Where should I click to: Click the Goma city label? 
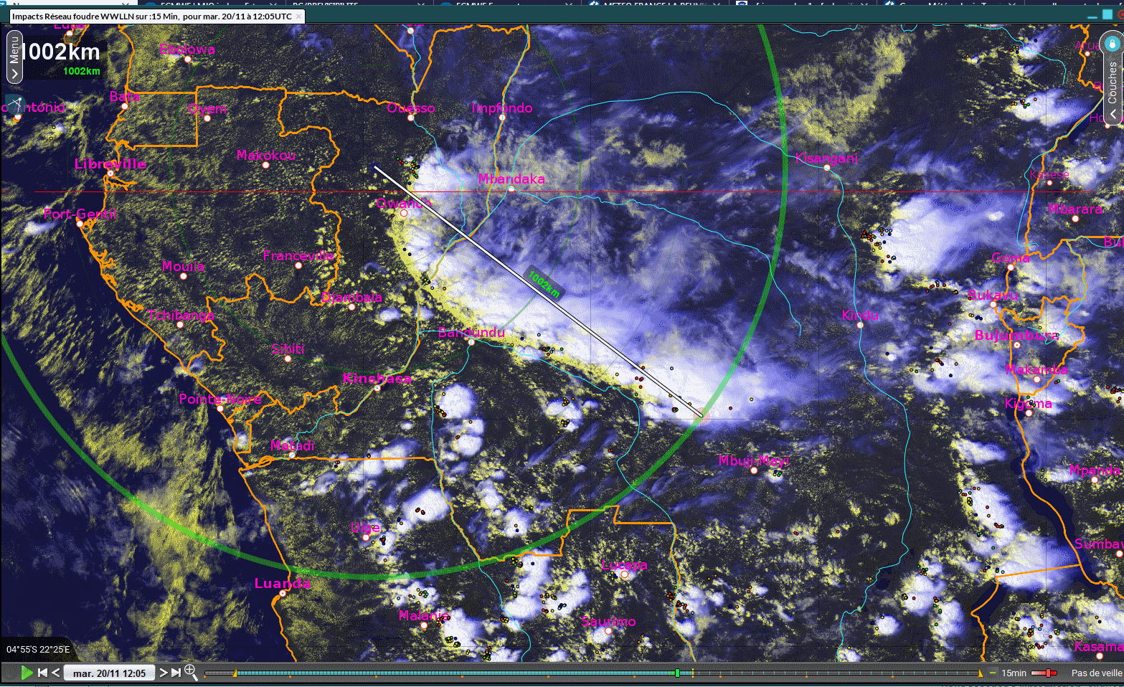(1011, 257)
